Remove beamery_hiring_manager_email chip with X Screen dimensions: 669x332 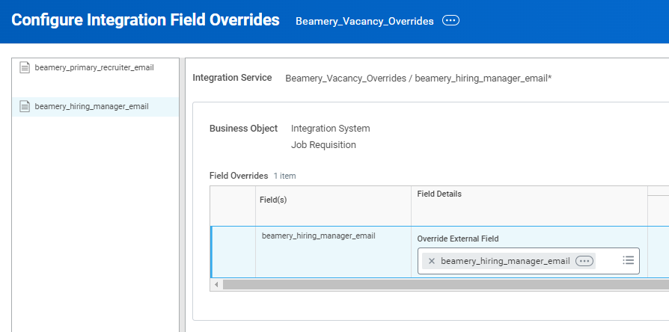pyautogui.click(x=431, y=261)
